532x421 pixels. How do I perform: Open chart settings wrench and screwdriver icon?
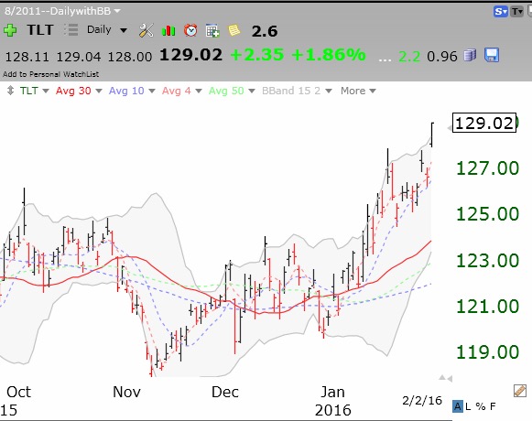(x=147, y=30)
